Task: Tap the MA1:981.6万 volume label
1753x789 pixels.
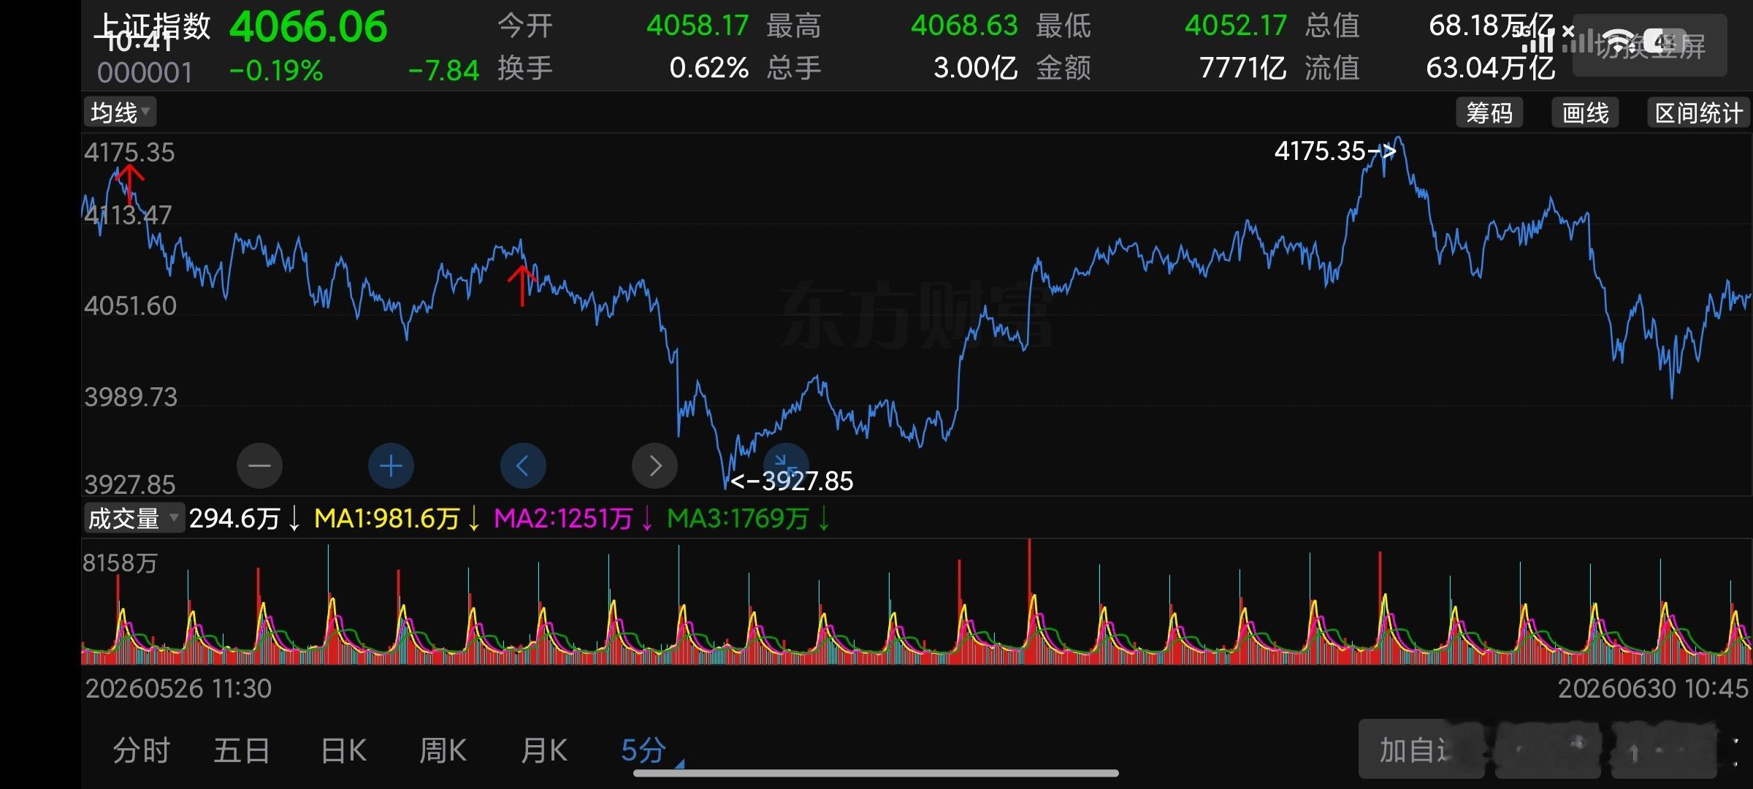Action: [x=386, y=519]
